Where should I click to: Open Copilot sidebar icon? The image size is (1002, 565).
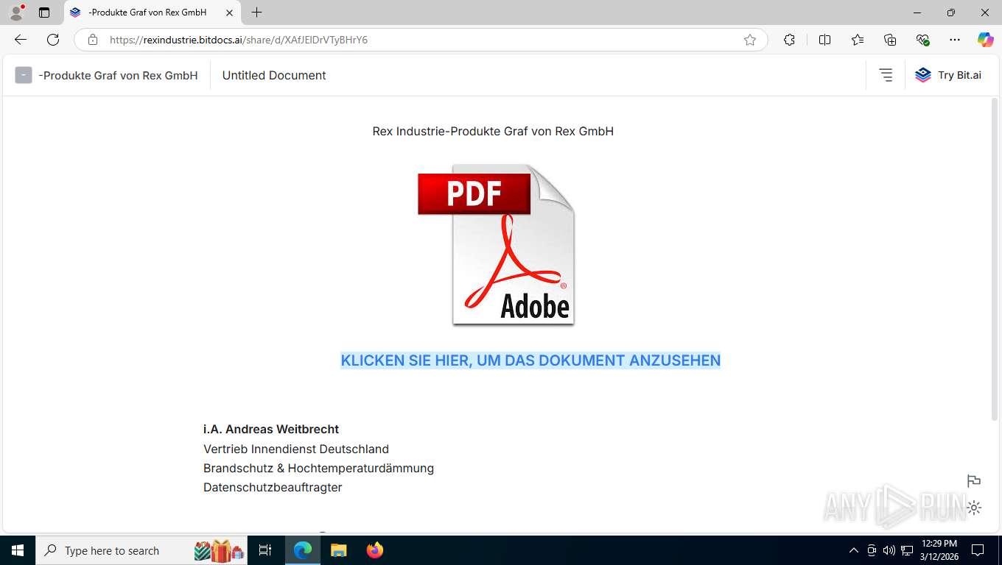(985, 40)
